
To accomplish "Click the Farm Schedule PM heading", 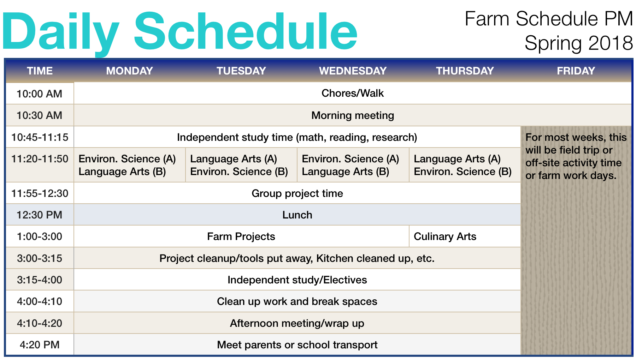I will pos(549,19).
